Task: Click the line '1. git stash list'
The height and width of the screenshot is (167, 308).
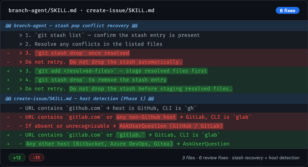Action: click(154, 35)
